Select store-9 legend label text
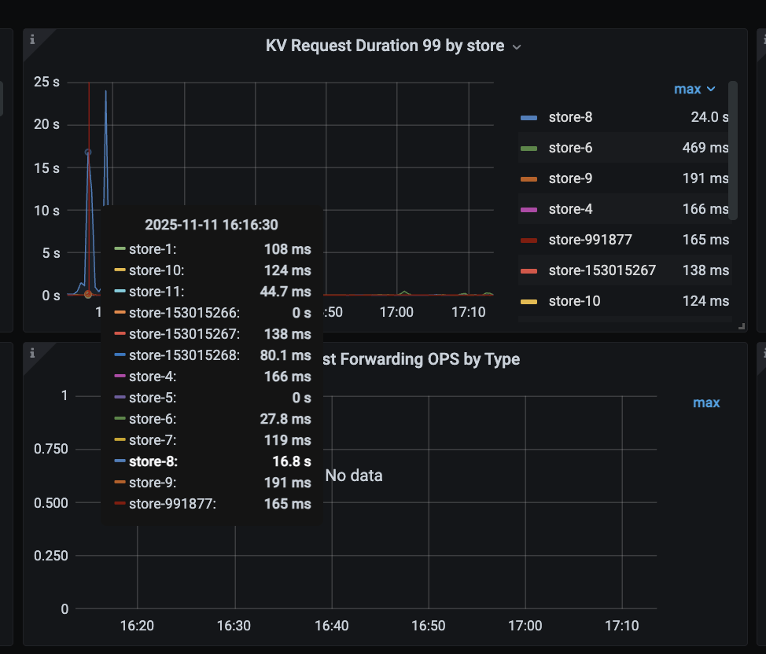The width and height of the screenshot is (766, 654). (570, 179)
